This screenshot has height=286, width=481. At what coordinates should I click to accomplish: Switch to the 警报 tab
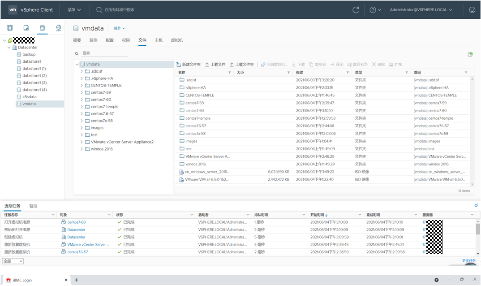[33, 206]
